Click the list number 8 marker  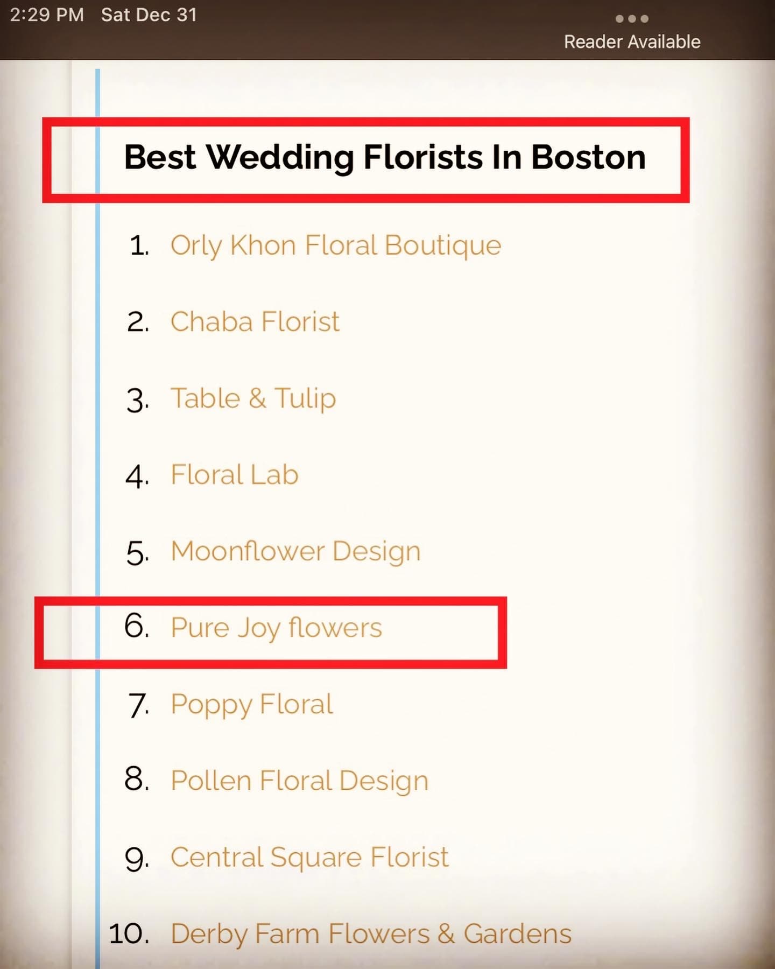point(137,780)
